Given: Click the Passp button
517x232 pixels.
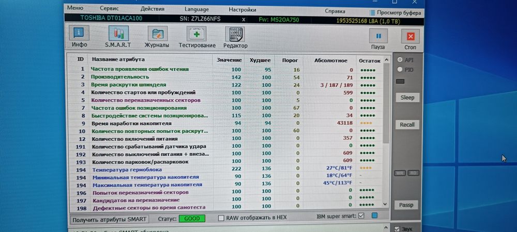Looking at the screenshot, I should pos(406,205).
